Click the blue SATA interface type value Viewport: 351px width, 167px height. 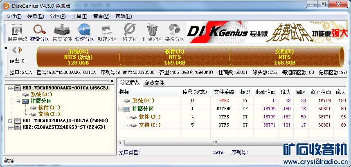click(x=218, y=152)
